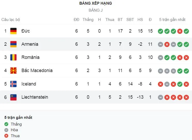Sort by the HS column header
The width and height of the screenshot is (192, 140).
pyautogui.click(x=140, y=20)
